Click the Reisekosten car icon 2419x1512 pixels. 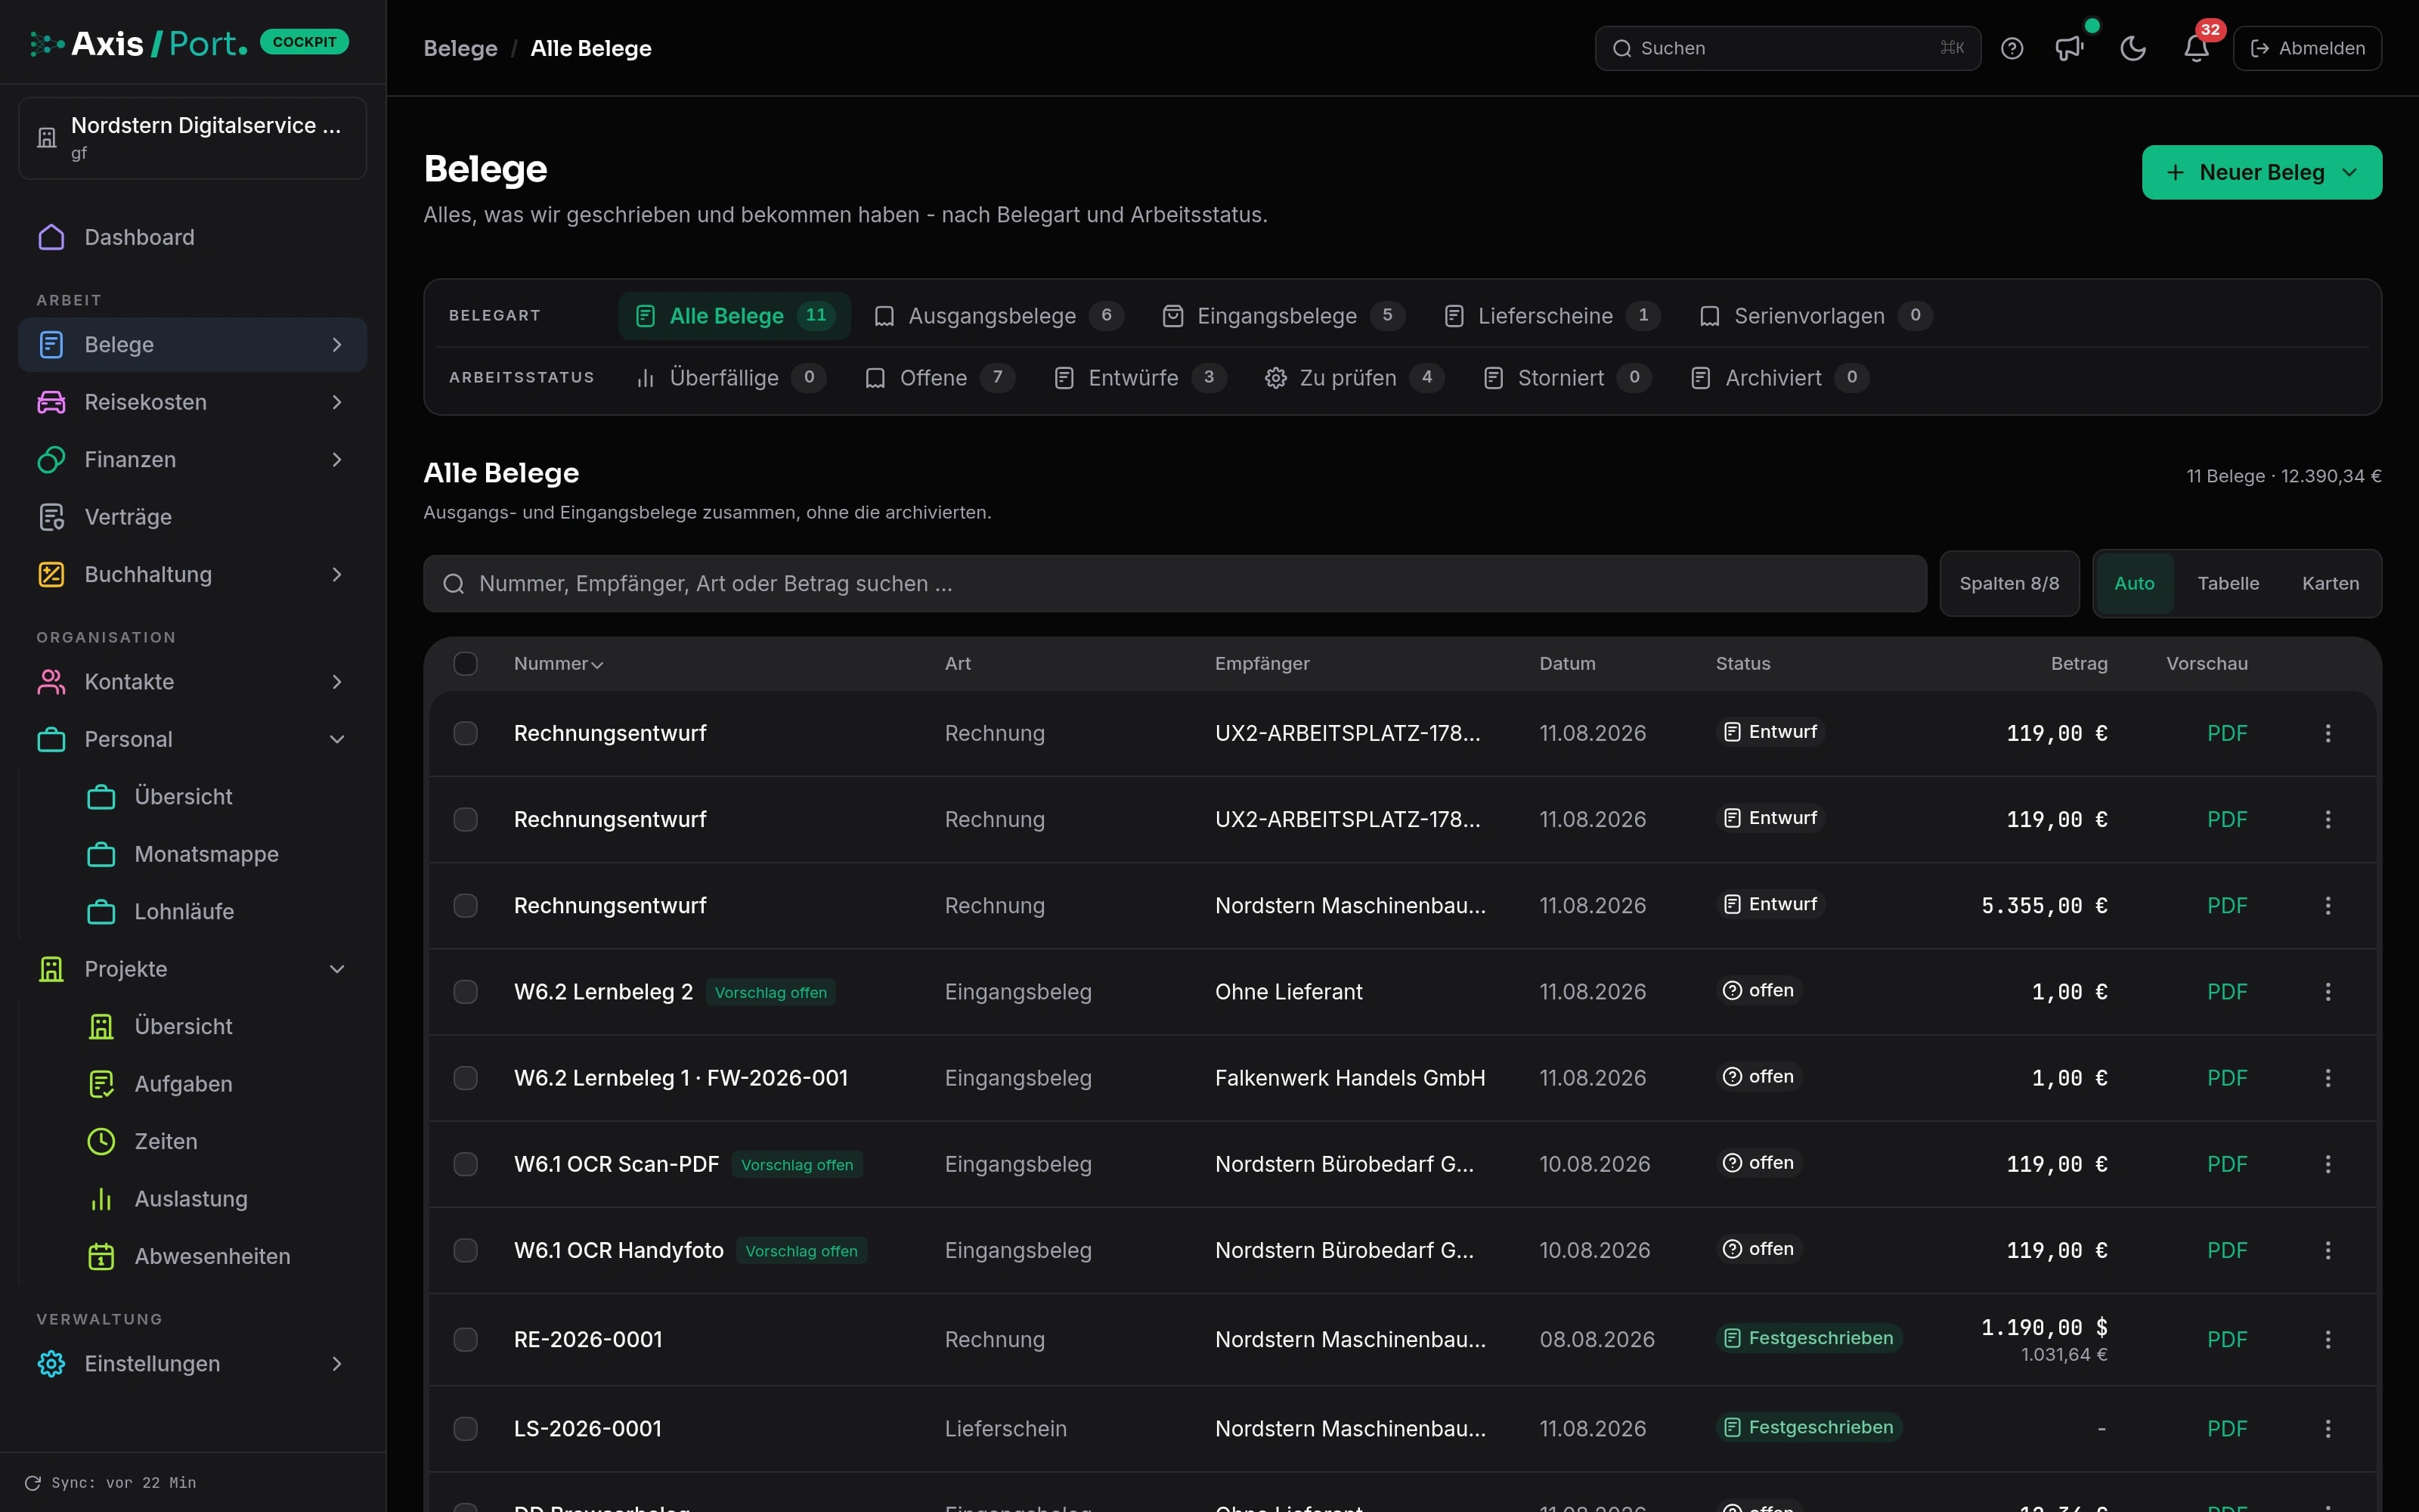coord(51,402)
